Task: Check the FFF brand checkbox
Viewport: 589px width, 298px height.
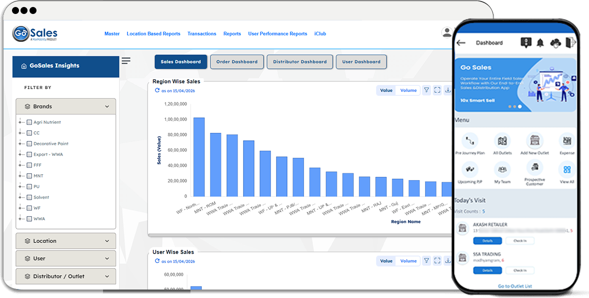Action: pos(29,165)
